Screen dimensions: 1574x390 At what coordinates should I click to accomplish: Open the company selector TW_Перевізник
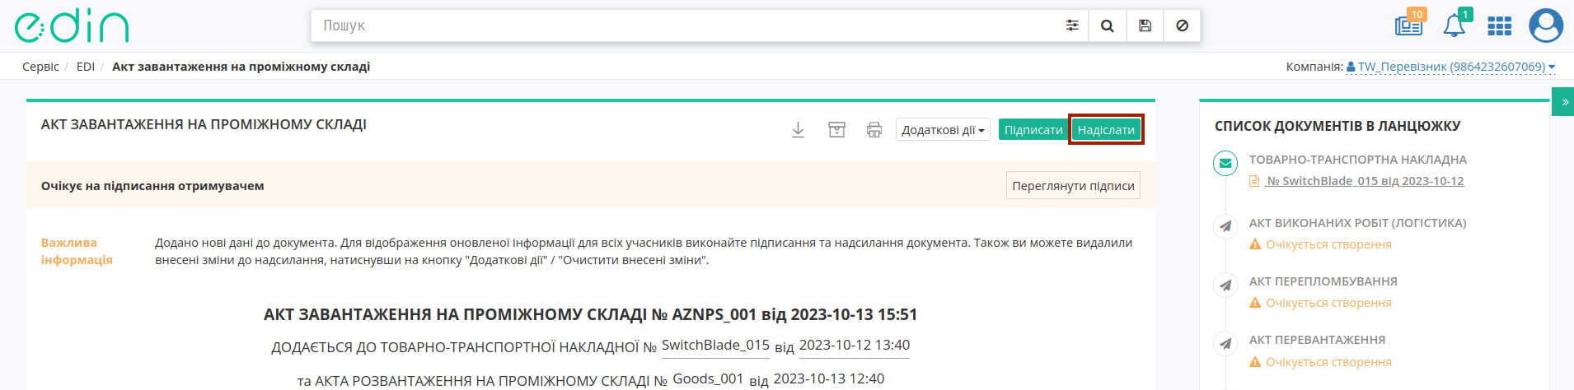(1451, 67)
